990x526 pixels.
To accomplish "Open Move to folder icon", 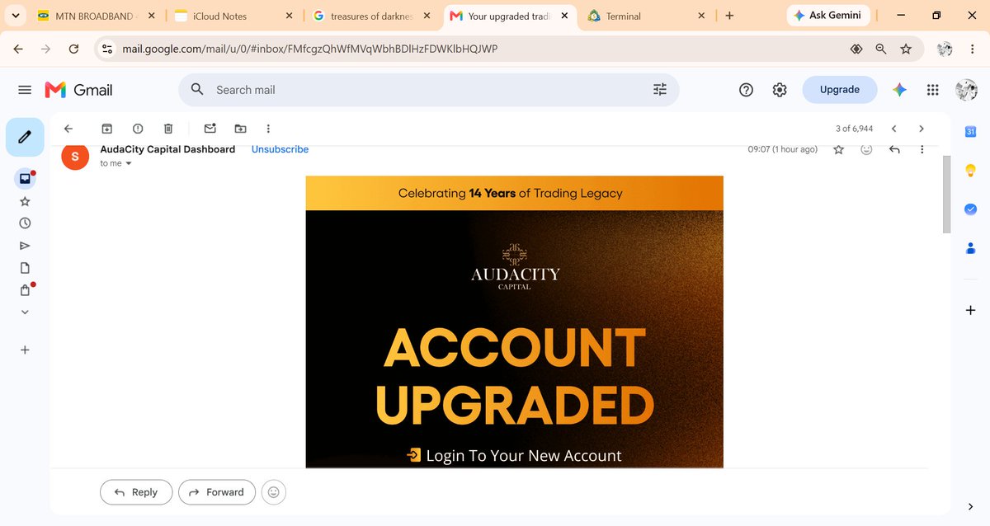I will click(240, 129).
